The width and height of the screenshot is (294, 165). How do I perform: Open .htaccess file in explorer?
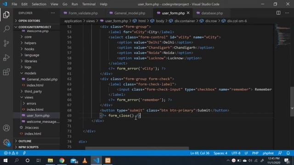click(32, 127)
